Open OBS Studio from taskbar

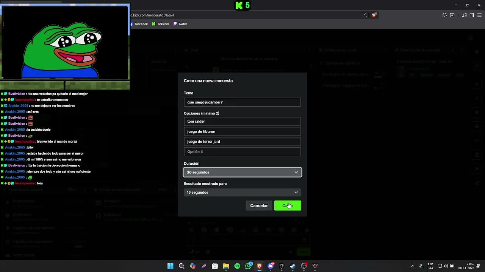coord(304,266)
